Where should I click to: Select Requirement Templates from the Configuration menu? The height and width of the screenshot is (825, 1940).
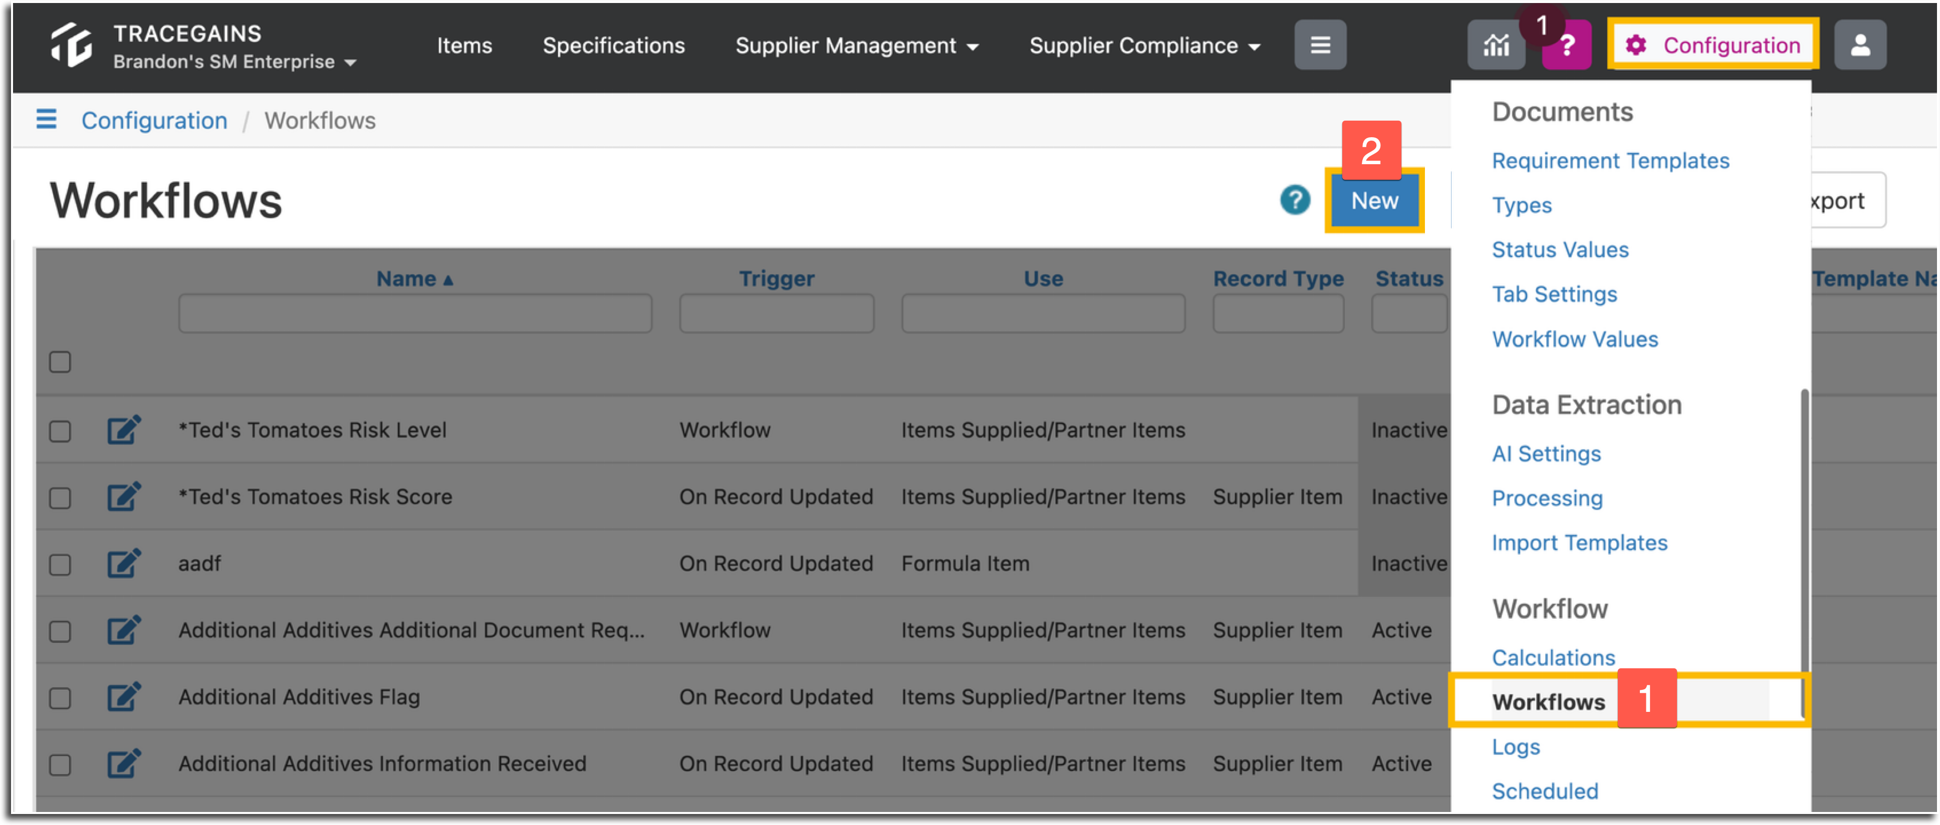[1610, 160]
